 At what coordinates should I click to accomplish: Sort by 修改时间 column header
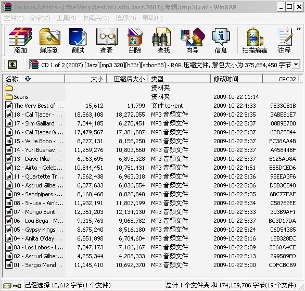click(x=236, y=79)
